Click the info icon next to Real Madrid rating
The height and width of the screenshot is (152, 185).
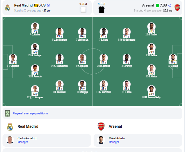coord(48,5)
